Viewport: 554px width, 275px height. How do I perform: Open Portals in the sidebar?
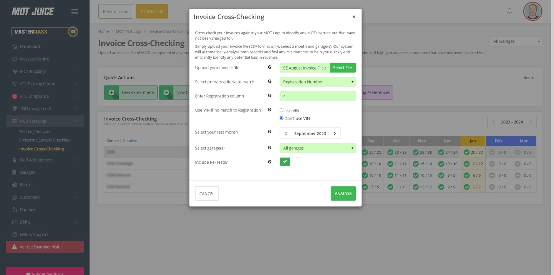pyautogui.click(x=26, y=185)
